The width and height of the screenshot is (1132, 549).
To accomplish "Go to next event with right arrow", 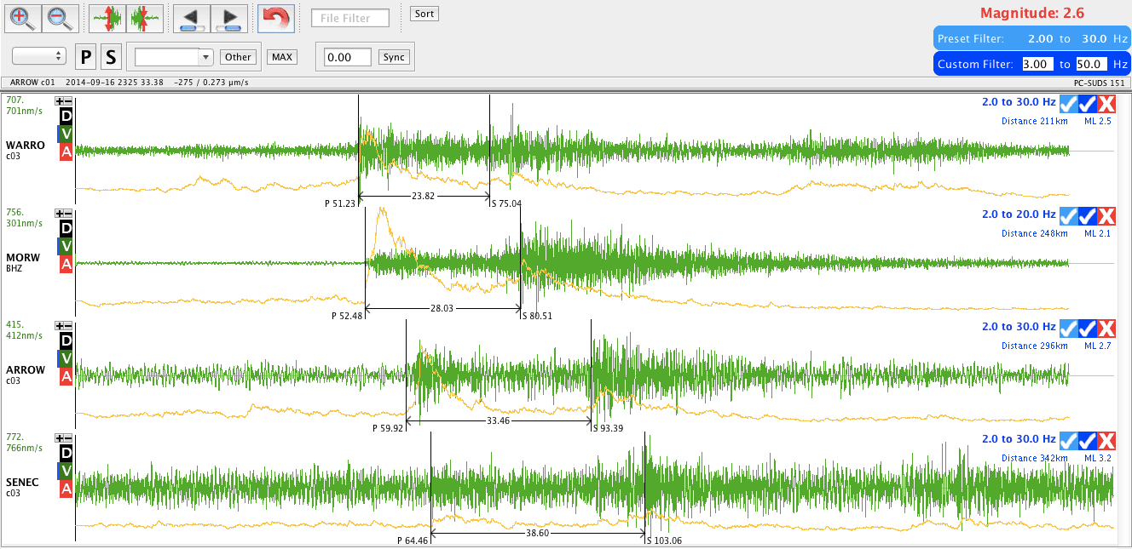I will pos(228,18).
